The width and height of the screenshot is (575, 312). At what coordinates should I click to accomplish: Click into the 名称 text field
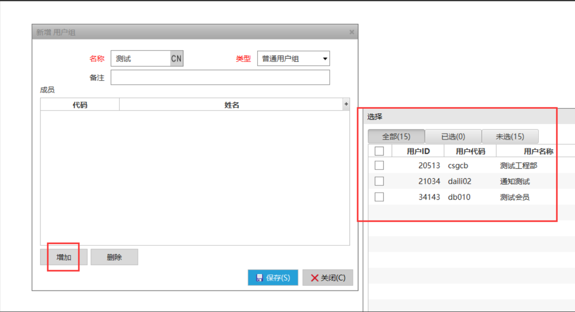(x=140, y=59)
